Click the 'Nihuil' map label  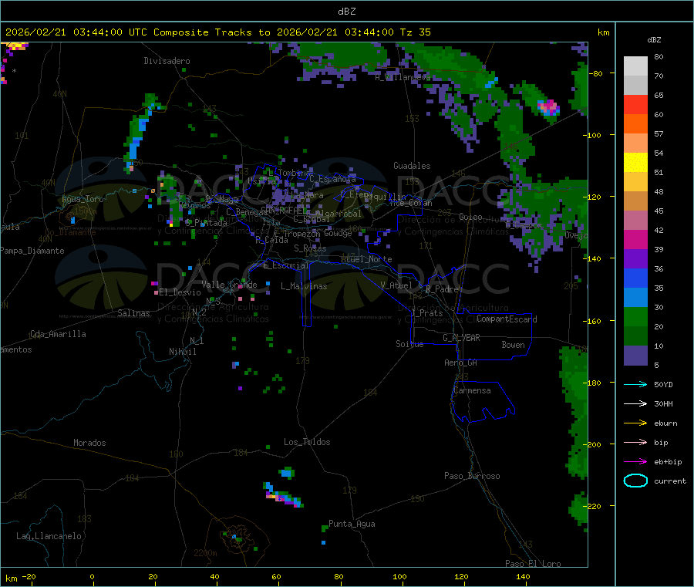(182, 352)
